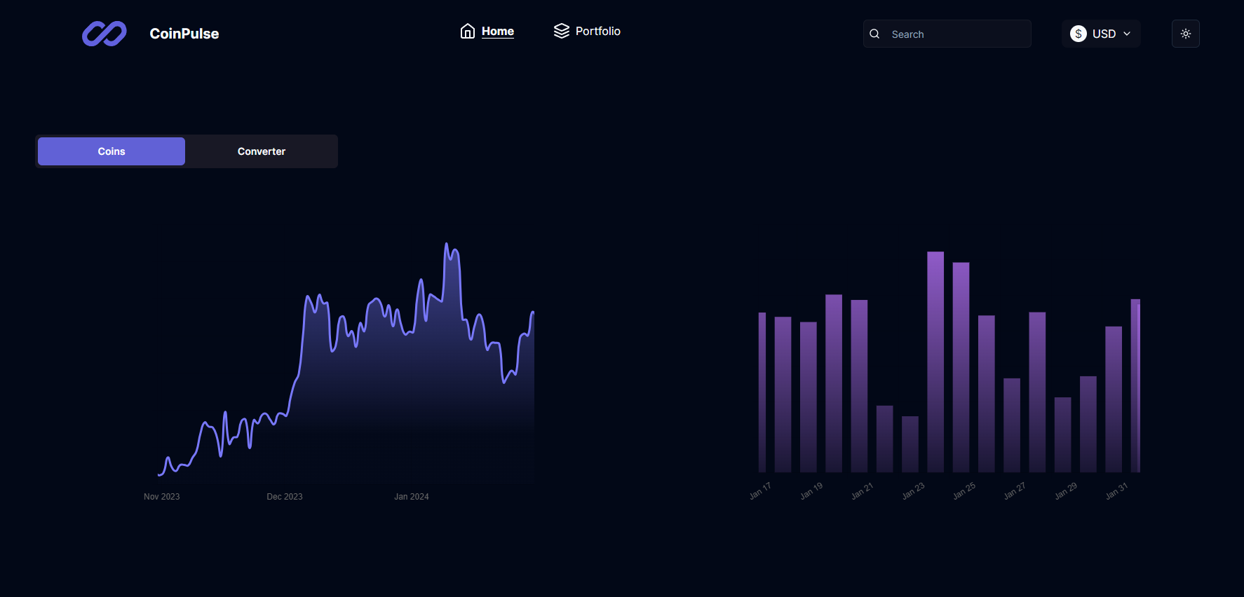Click the dollar sign currency icon

(x=1078, y=34)
